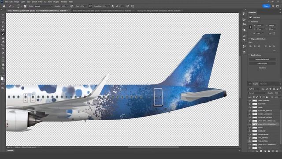The height and width of the screenshot is (159, 282).
Task: Create a new layer icon
Action: pos(273,151)
